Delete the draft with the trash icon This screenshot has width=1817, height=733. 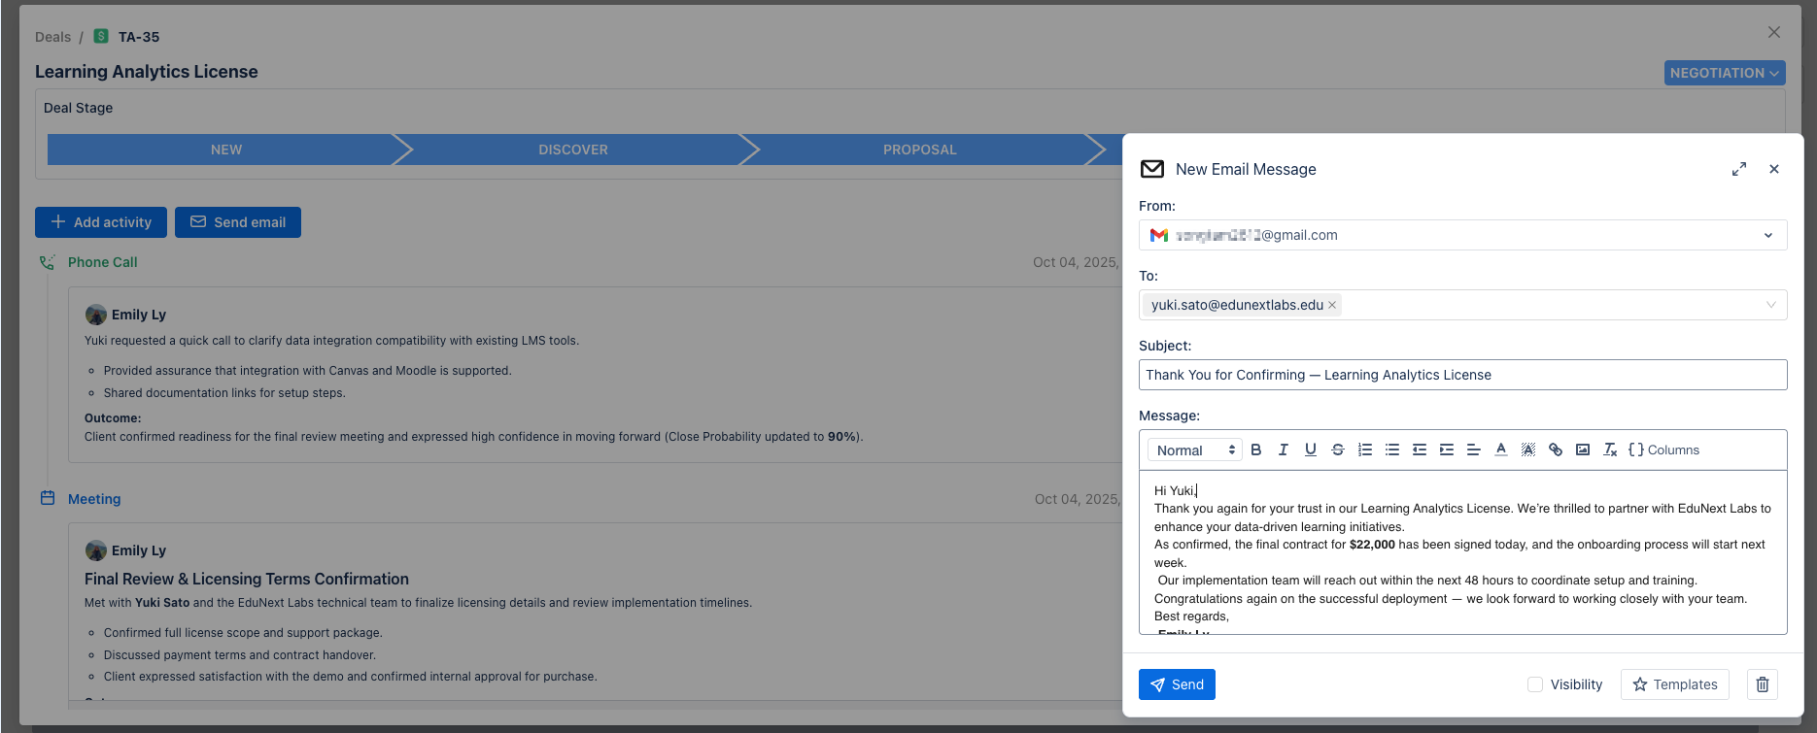coord(1763,684)
